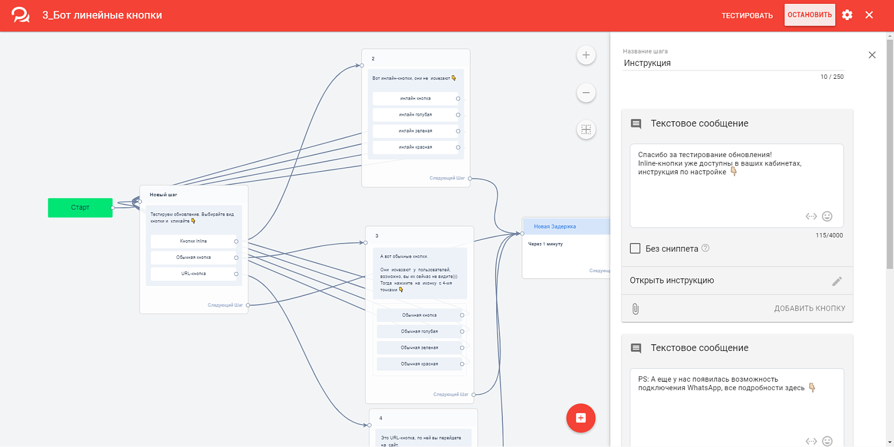894x447 pixels.
Task: Click the side panel vertical scrollbar
Action: click(890, 151)
